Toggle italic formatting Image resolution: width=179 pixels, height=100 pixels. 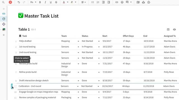tap(45, 2)
